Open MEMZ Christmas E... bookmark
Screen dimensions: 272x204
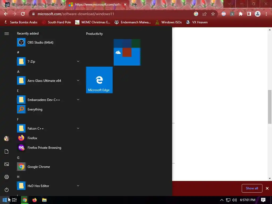[x=93, y=22]
